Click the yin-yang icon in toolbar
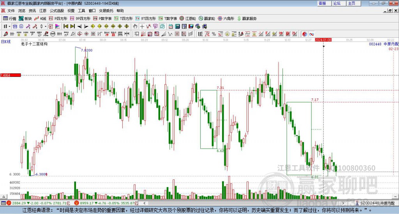Image resolution: width=399 pixels, height=214 pixels. coord(305,34)
